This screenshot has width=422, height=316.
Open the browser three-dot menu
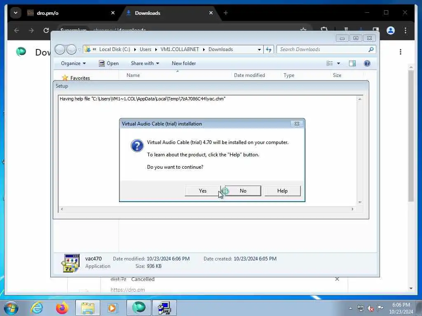(x=406, y=30)
